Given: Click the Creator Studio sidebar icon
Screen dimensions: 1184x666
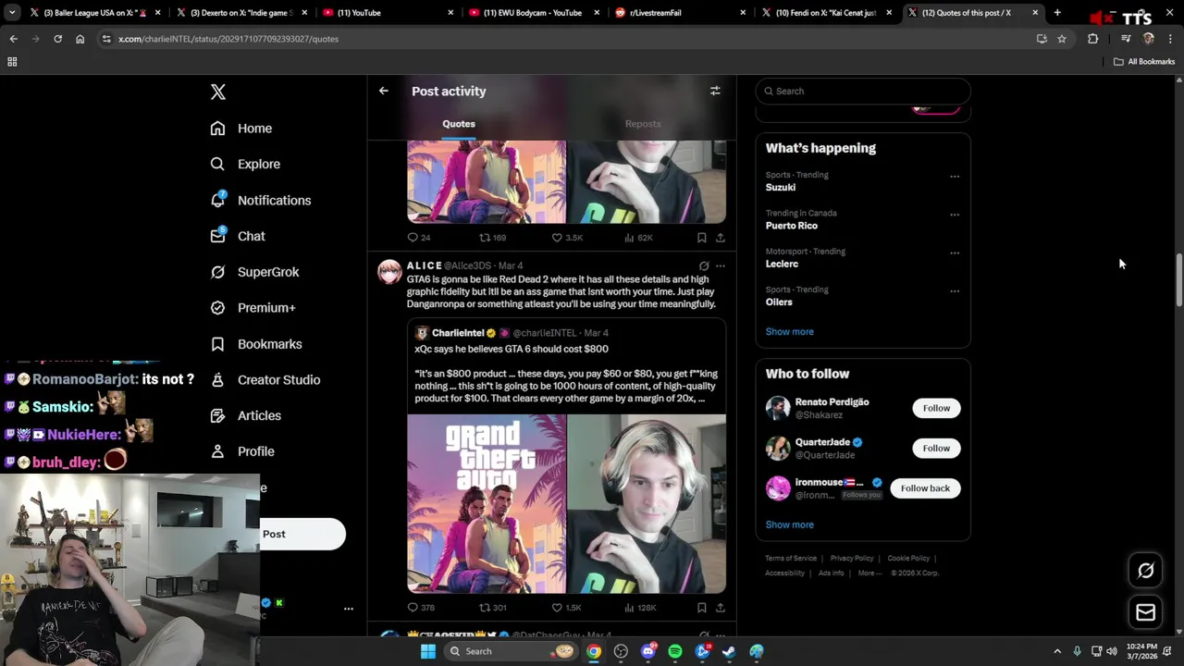Looking at the screenshot, I should coord(217,379).
